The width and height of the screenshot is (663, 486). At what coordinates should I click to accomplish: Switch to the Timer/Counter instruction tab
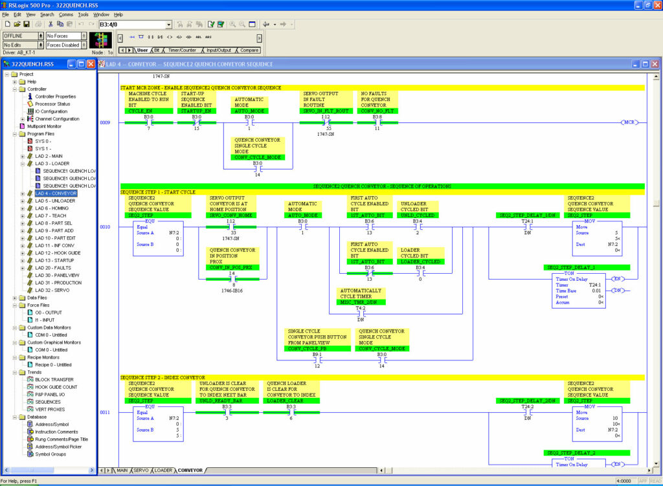(x=182, y=50)
